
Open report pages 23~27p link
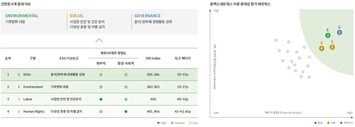coord(182,87)
